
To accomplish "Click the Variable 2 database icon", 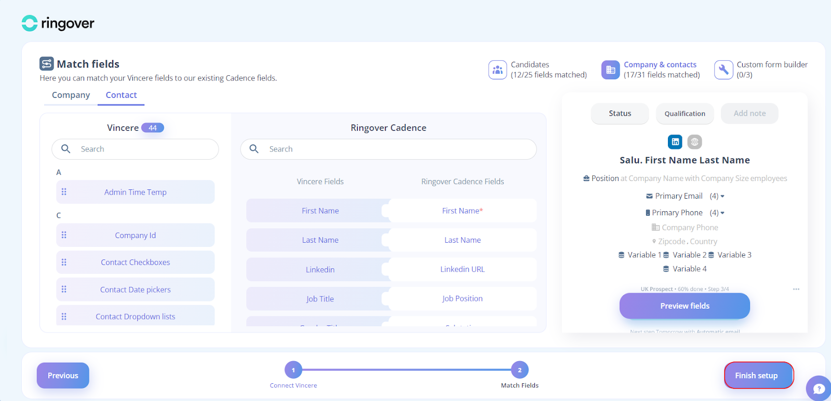I will coord(666,255).
